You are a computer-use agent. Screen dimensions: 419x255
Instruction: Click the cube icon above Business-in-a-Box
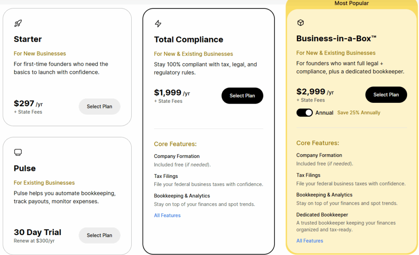(300, 23)
